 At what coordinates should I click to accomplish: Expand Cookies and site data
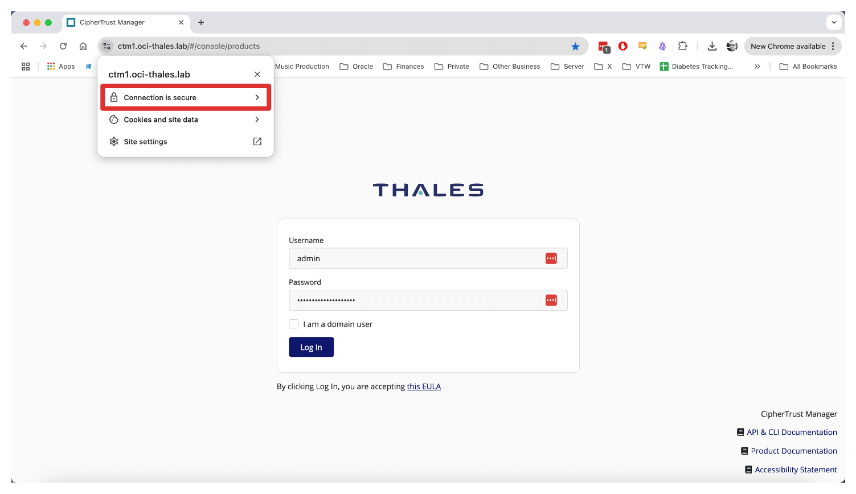tap(186, 120)
